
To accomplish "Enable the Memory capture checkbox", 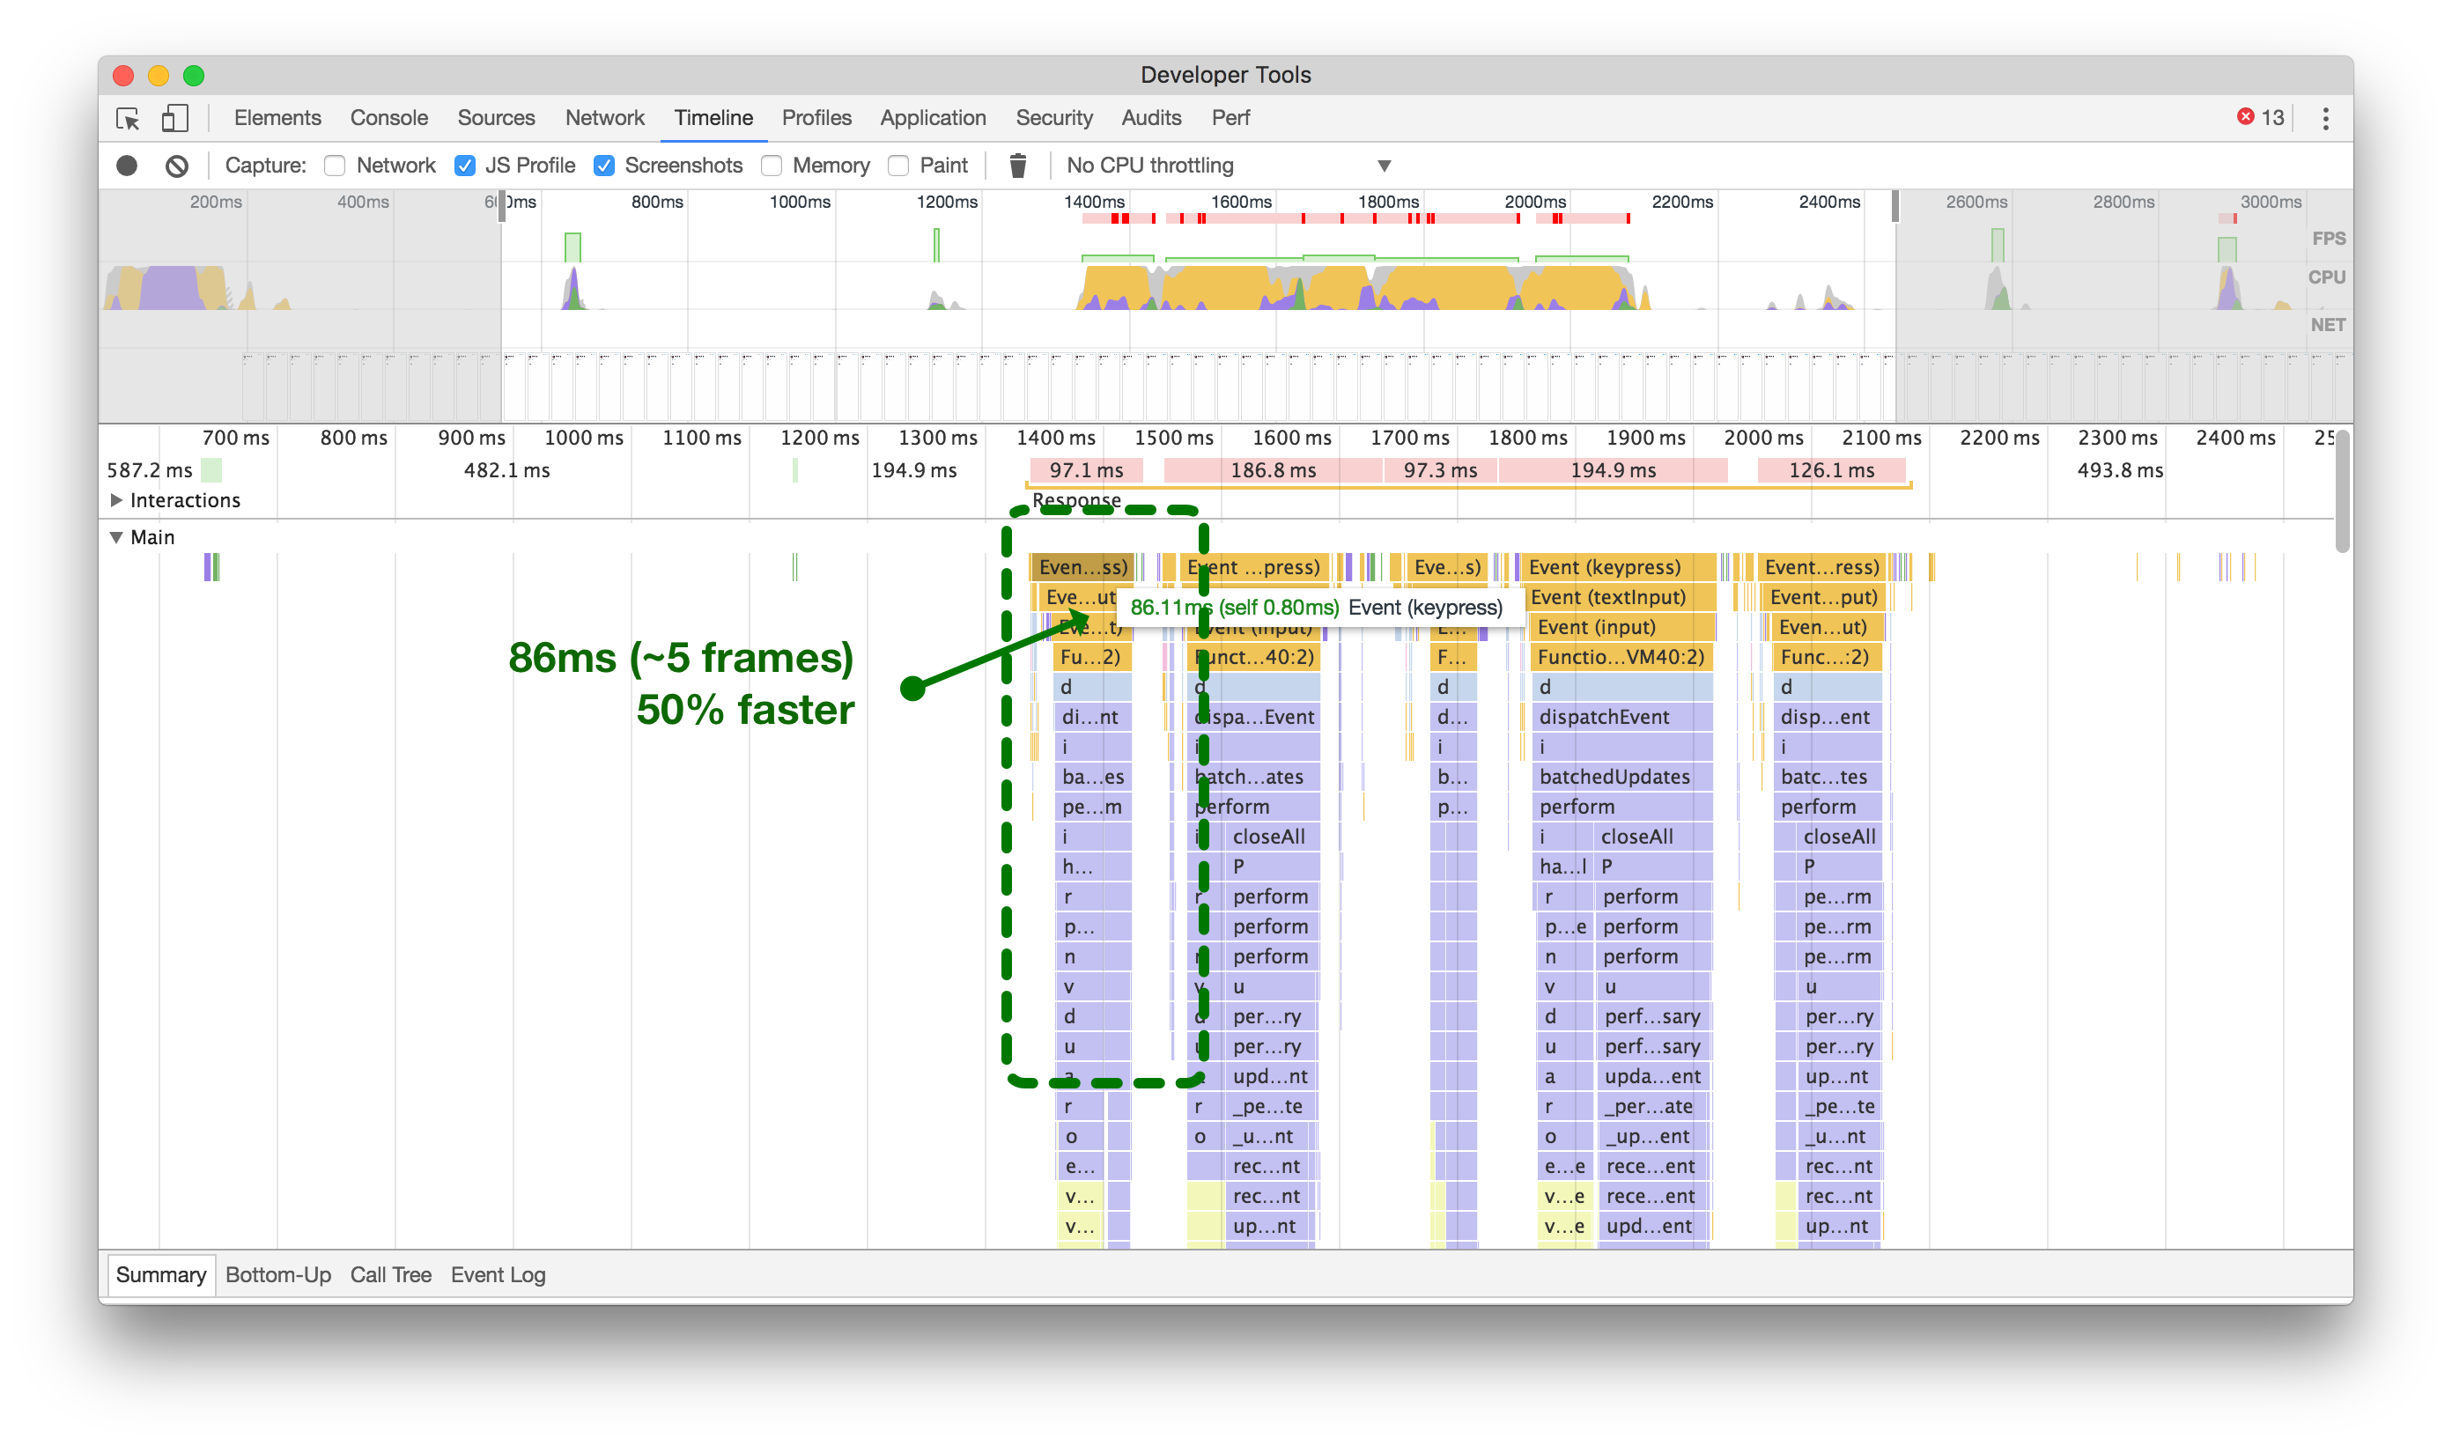I will tap(772, 166).
